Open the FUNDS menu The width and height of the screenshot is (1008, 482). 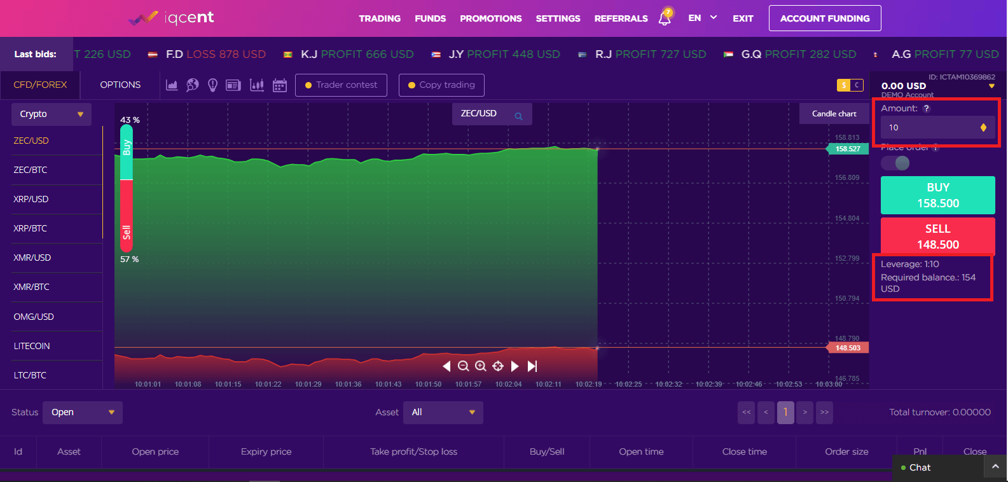[431, 18]
